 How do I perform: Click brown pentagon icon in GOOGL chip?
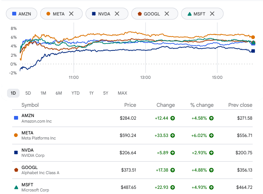[x=140, y=14]
